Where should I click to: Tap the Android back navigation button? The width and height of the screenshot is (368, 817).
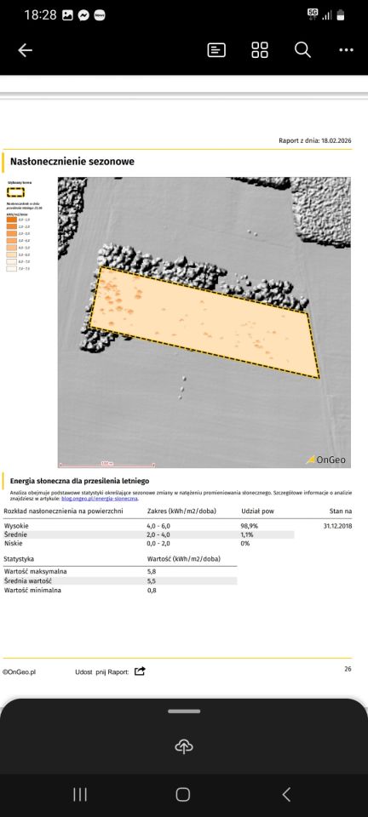tap(286, 795)
